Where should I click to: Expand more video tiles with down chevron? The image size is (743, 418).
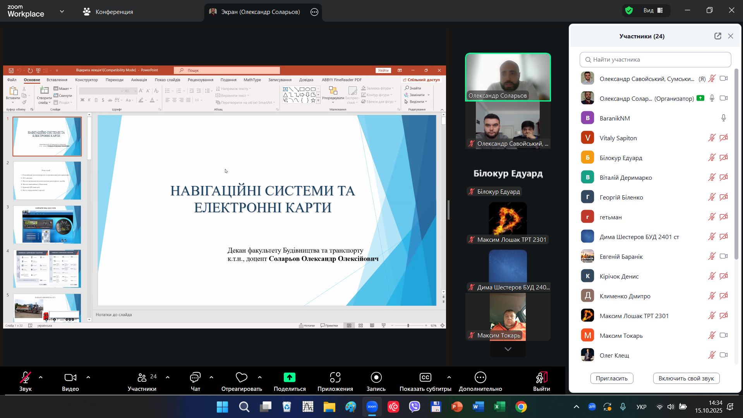(x=508, y=349)
